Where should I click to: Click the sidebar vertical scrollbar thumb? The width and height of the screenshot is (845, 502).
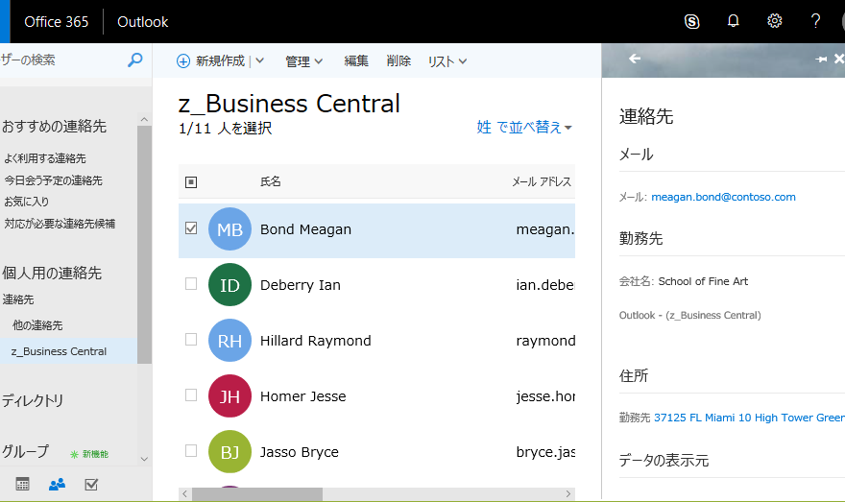pos(144,245)
